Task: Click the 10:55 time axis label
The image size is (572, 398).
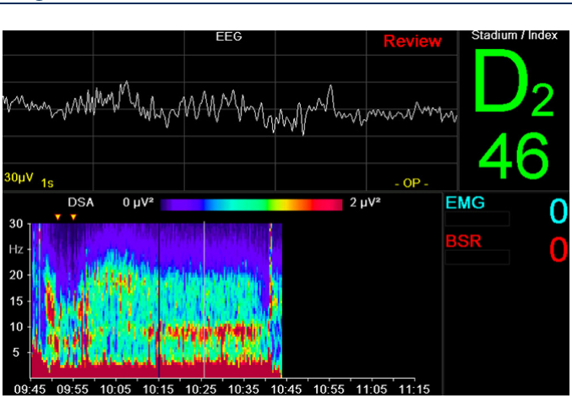Action: [329, 390]
